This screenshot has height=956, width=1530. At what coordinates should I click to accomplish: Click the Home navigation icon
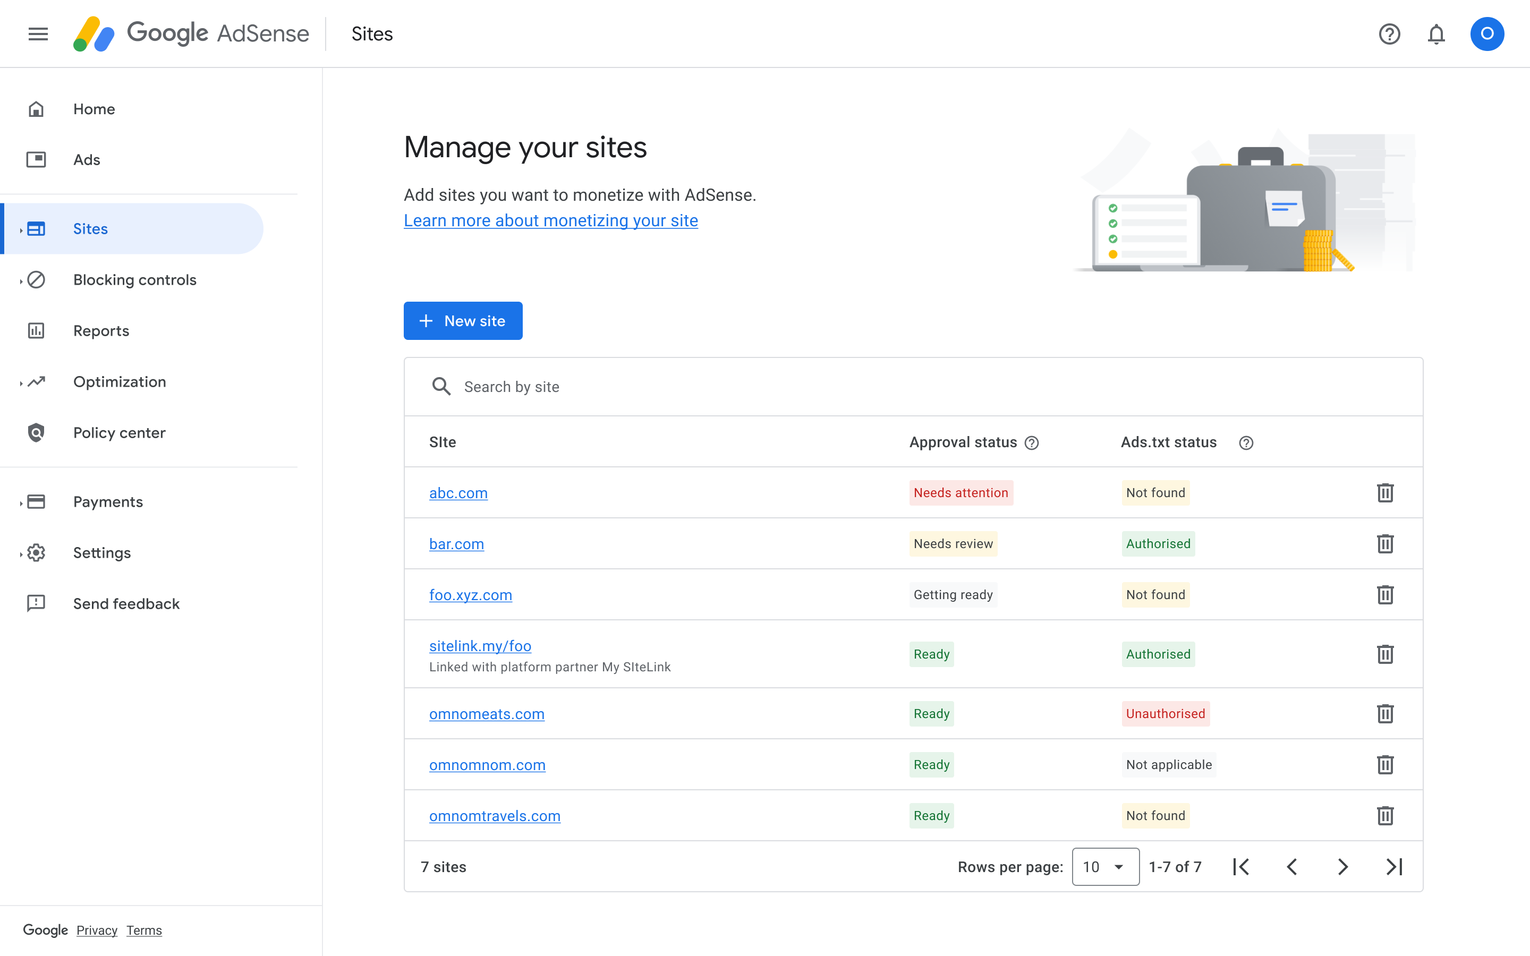pos(36,108)
